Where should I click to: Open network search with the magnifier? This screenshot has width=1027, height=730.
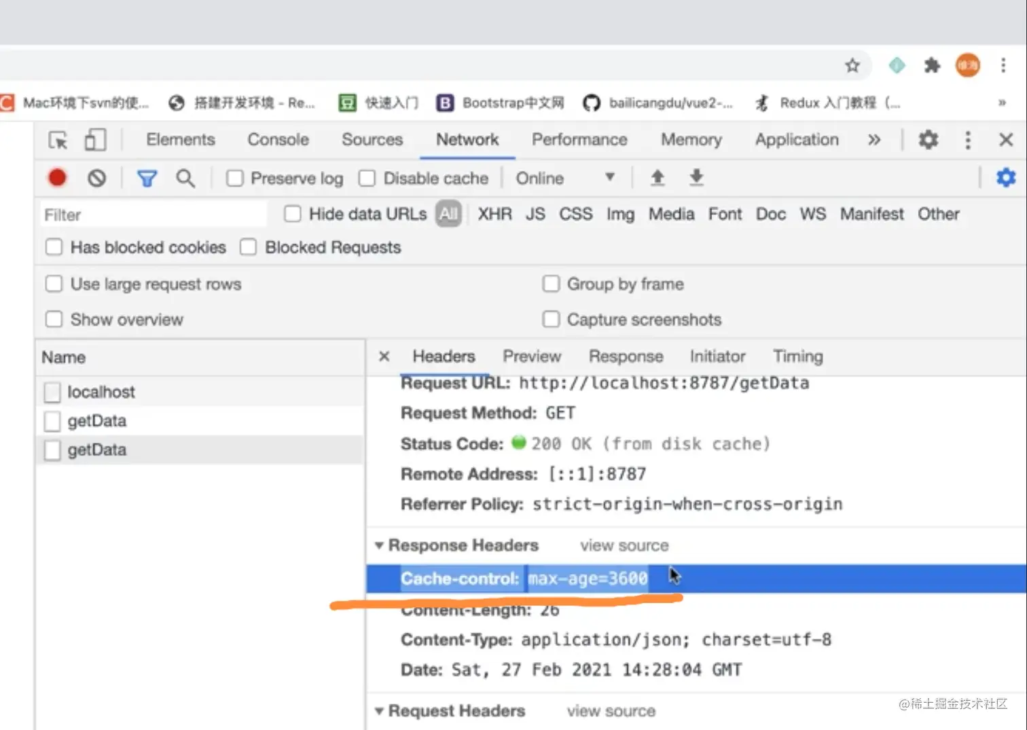[185, 178]
